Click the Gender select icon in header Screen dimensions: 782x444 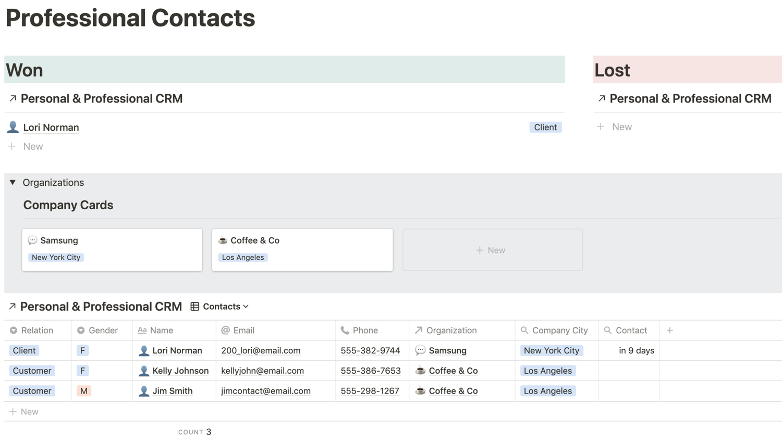(x=81, y=331)
